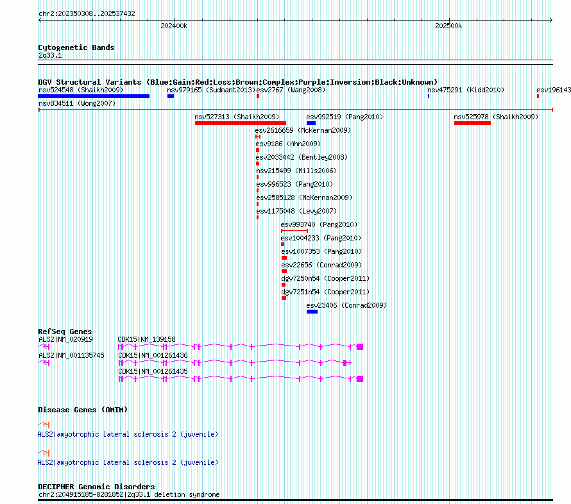The image size is (571, 504).
Task: Open esv1004233 (Pang2010) variant label
Action: [321, 238]
